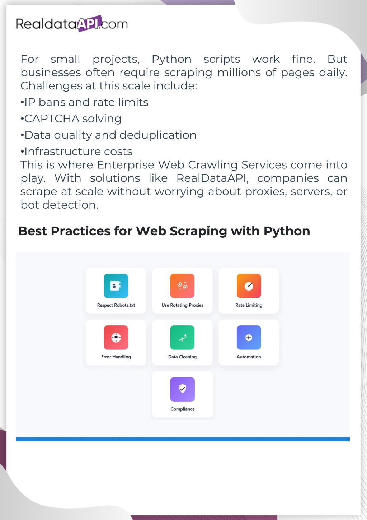Select the Rate Limiting label text
Image resolution: width=367 pixels, height=520 pixels.
pyautogui.click(x=249, y=305)
